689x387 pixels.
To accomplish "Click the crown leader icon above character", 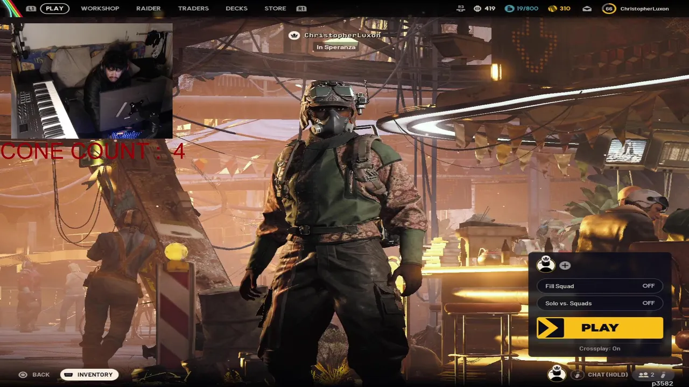I will coord(294,35).
